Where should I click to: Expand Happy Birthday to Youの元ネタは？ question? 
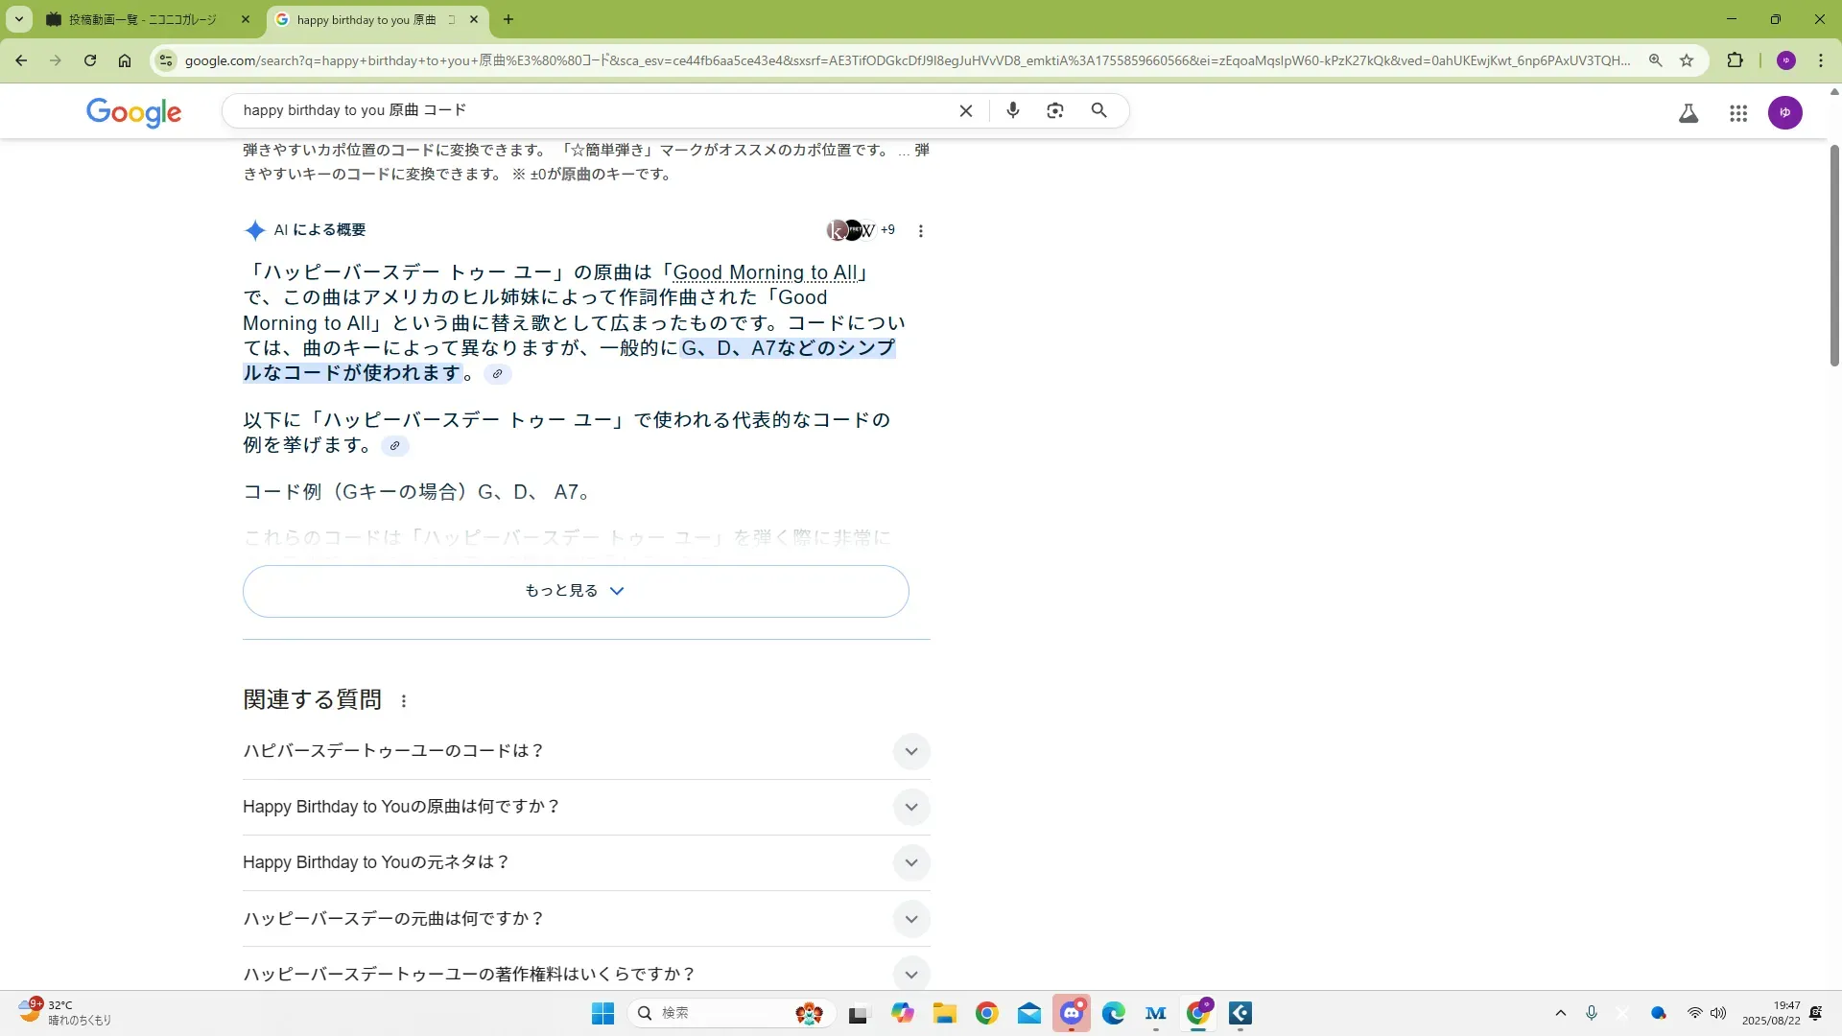coord(910,862)
